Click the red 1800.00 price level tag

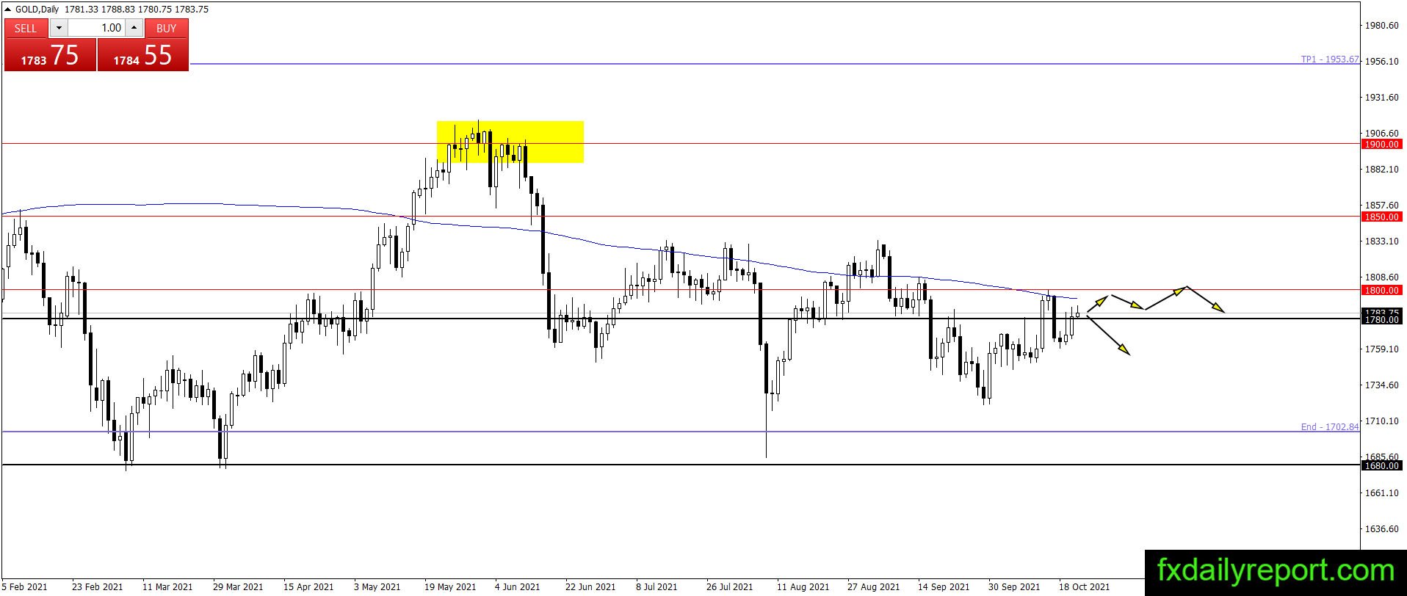1381,291
